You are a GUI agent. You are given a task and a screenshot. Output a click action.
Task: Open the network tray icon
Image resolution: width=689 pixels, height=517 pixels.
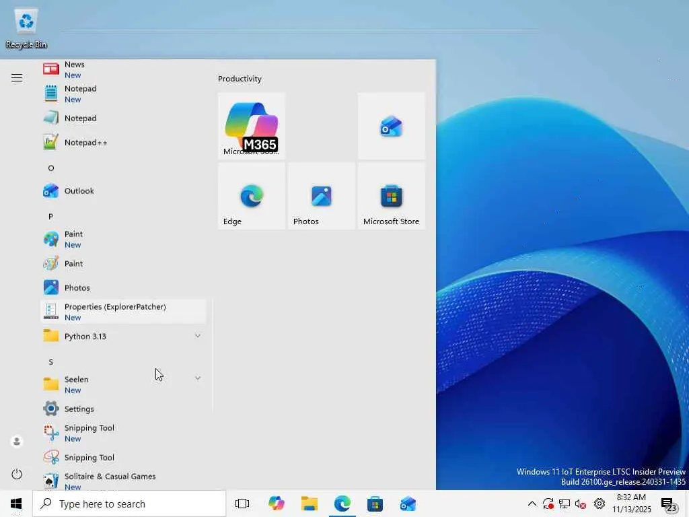pyautogui.click(x=565, y=504)
